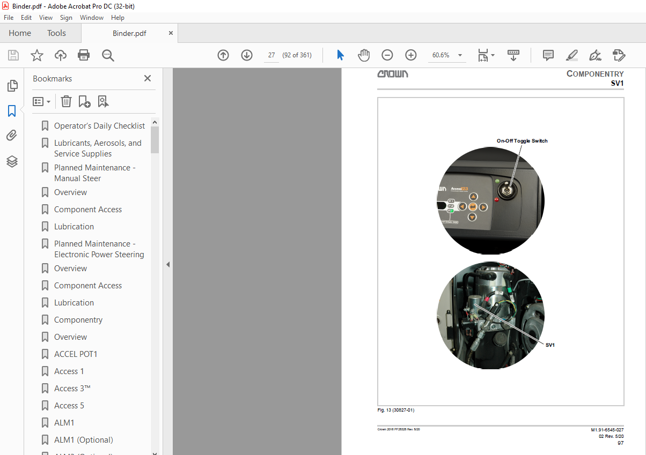This screenshot has height=455, width=646.
Task: Open page thumbnails panel in sidebar
Action: pyautogui.click(x=12, y=85)
